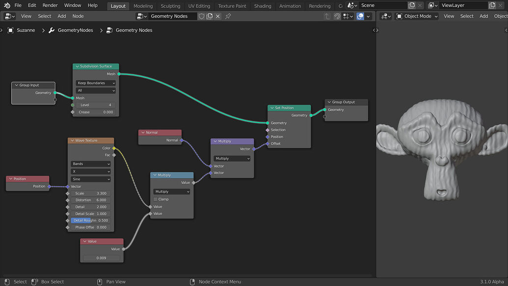Open the vector Multiply operation dropdown

232,159
